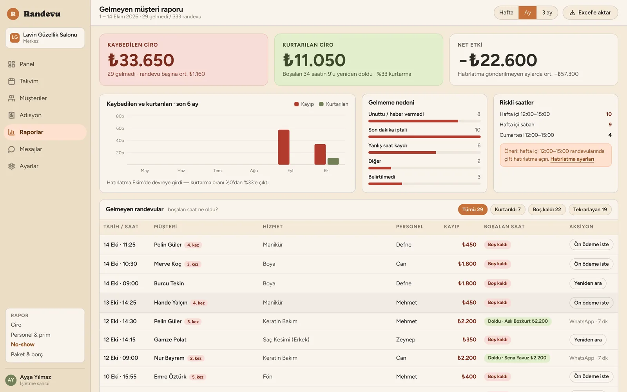The width and height of the screenshot is (627, 392).
Task: Switch the period to Hafta
Action: point(506,13)
